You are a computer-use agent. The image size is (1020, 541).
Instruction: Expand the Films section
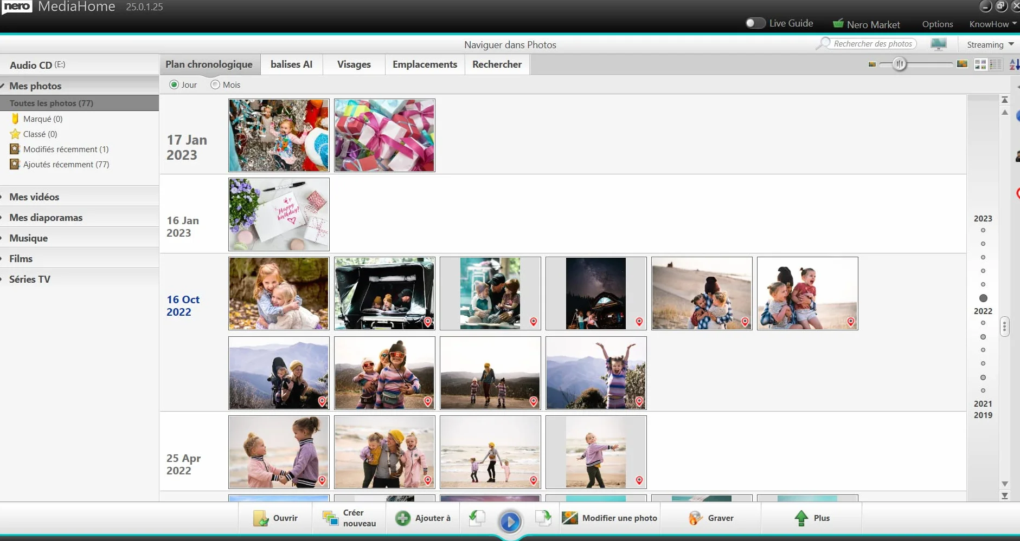[x=79, y=258]
